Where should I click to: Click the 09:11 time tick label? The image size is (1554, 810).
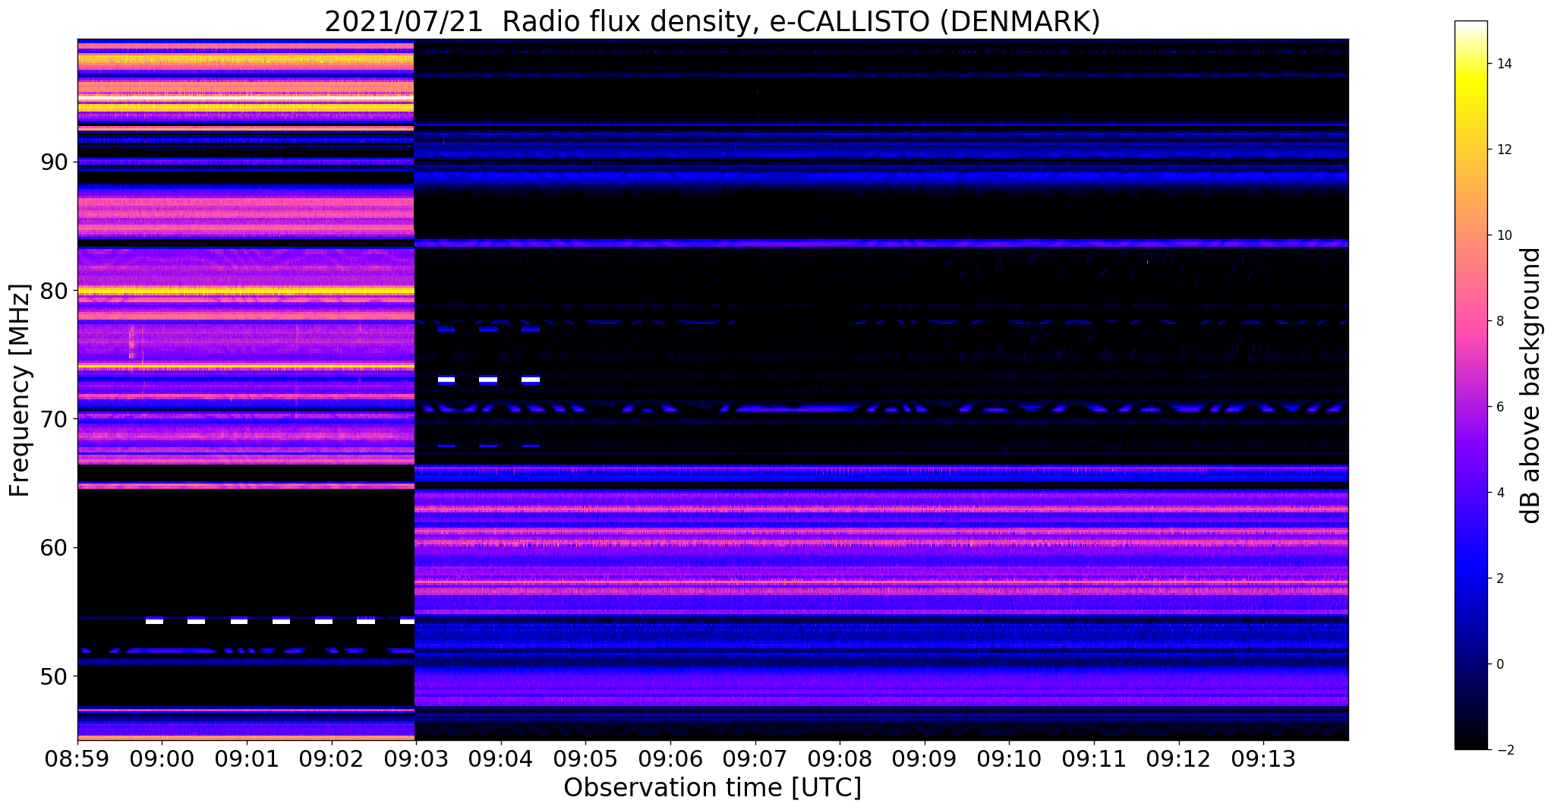[1094, 758]
